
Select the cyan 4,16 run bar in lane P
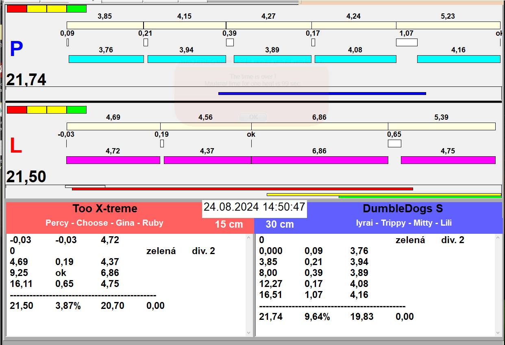coord(459,59)
